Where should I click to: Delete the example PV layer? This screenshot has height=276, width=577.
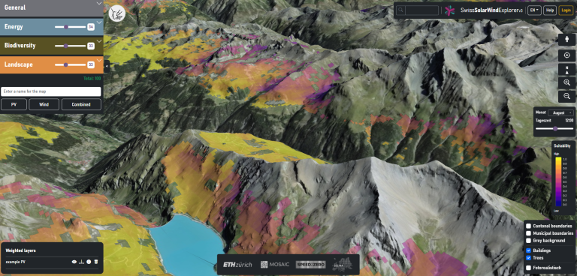(x=96, y=262)
